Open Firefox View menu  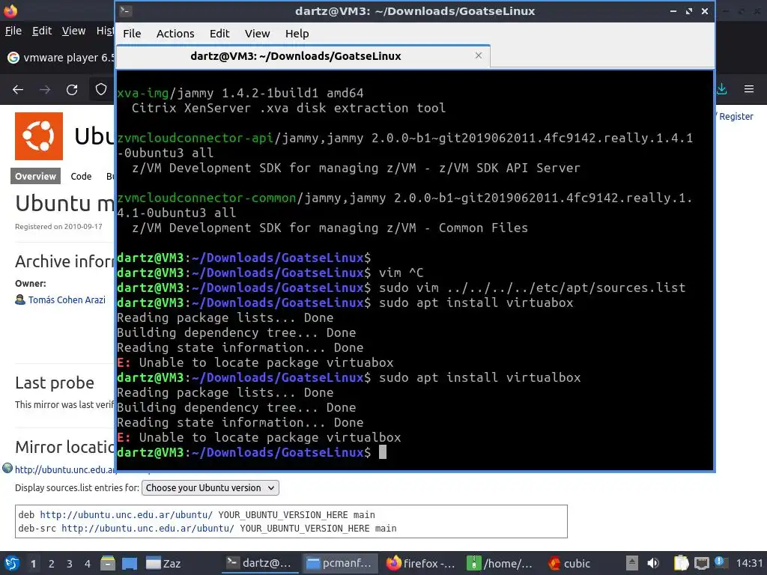pyautogui.click(x=73, y=31)
